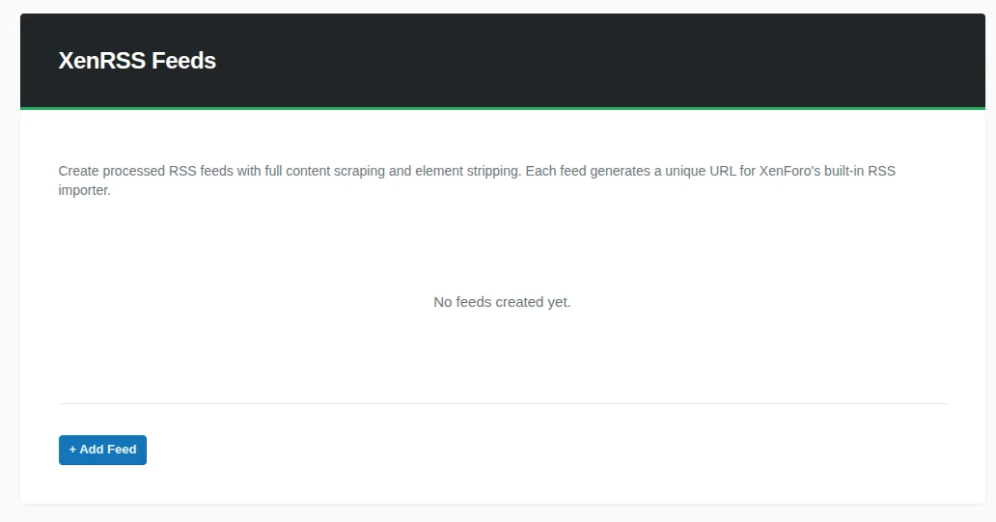The height and width of the screenshot is (522, 996).
Task: Click the gray page background below the card
Action: tap(502, 514)
